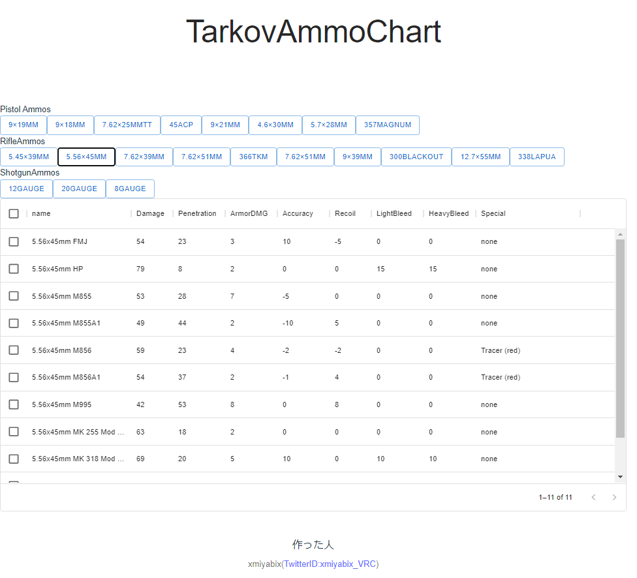
Task: Sort by Special column header
Action: (x=493, y=214)
